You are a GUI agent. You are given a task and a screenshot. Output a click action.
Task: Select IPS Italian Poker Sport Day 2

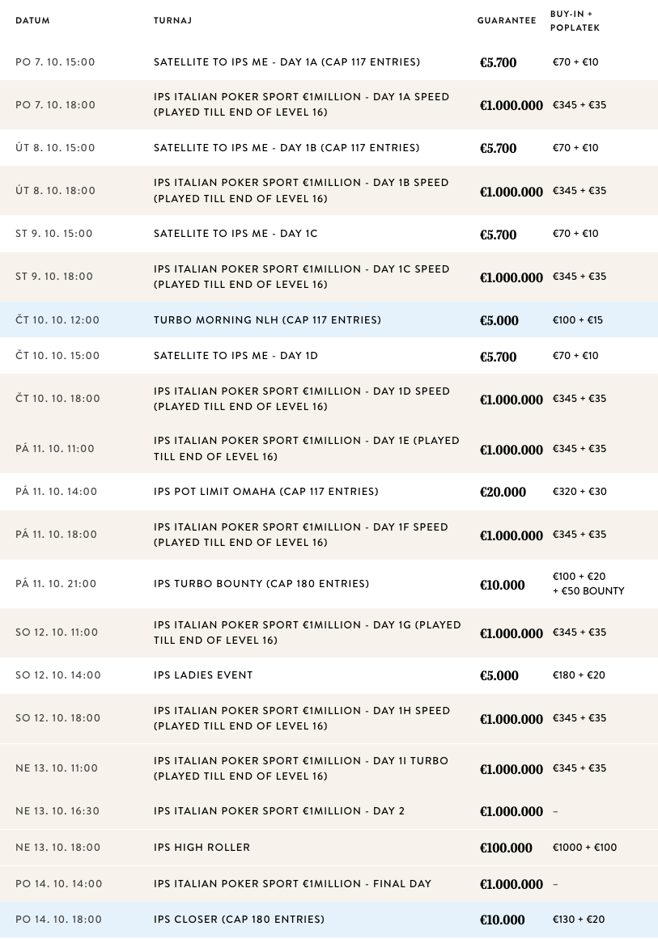click(329, 811)
